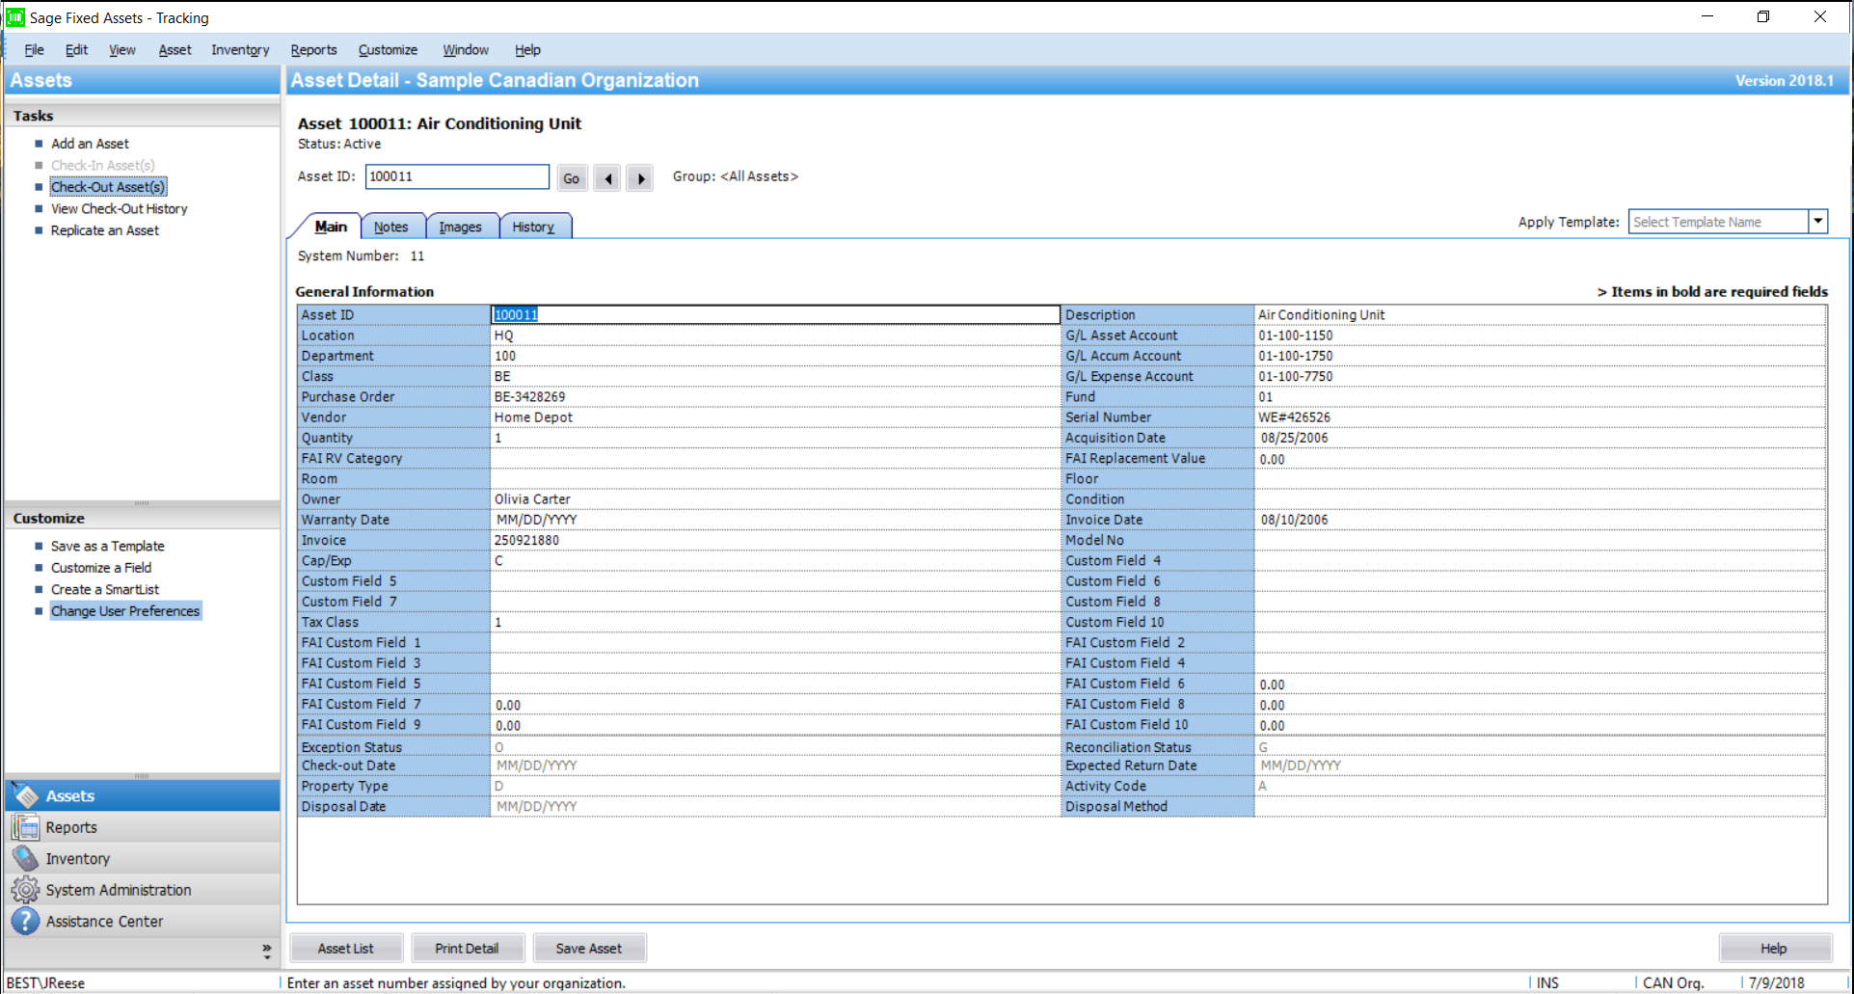The width and height of the screenshot is (1854, 994).
Task: Click the Check-Out Asset(s) task link
Action: (108, 187)
